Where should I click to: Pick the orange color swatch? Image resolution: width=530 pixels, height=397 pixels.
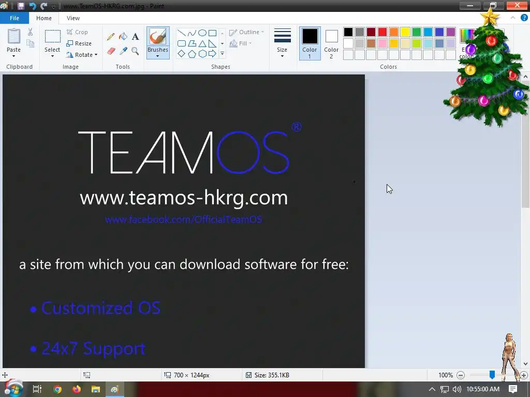pyautogui.click(x=393, y=32)
